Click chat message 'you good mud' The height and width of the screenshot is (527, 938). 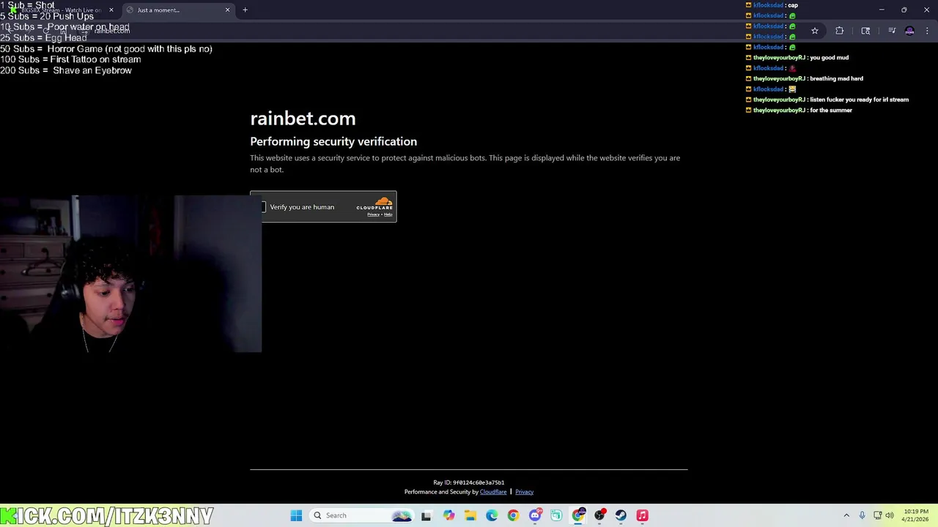click(829, 58)
